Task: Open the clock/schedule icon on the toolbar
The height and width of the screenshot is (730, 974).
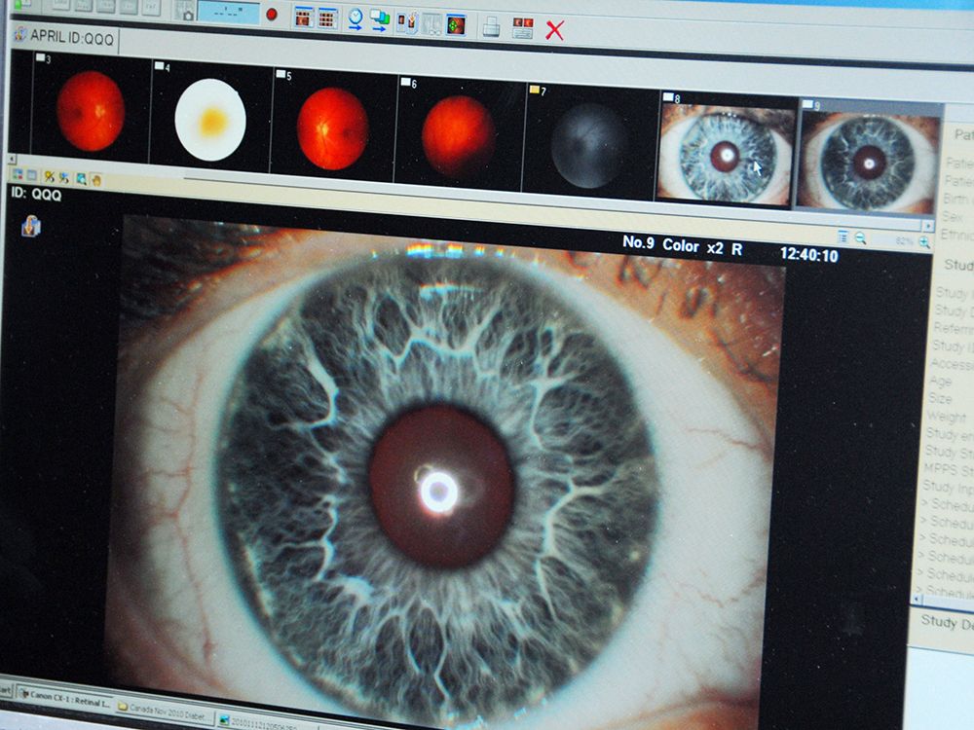Action: (x=355, y=18)
